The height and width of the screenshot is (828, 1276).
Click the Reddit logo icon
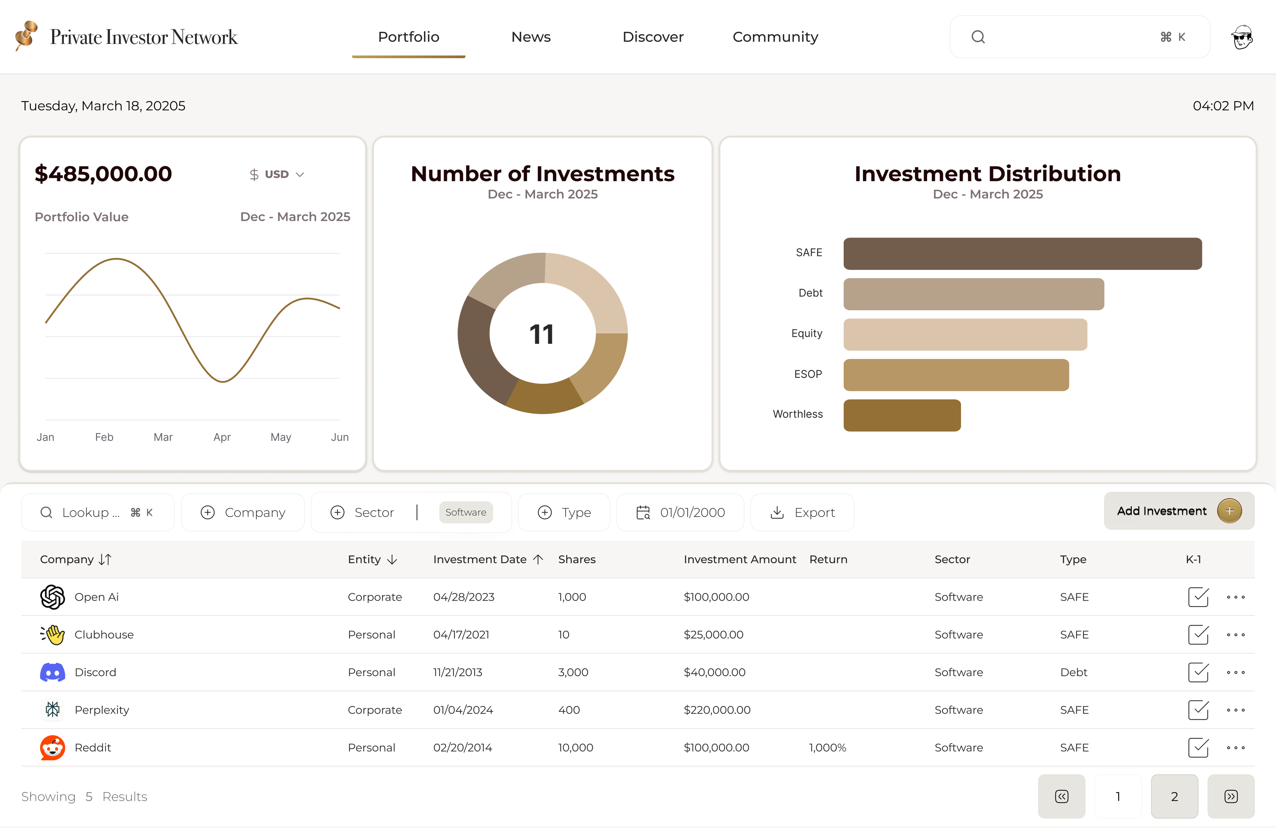pos(53,747)
